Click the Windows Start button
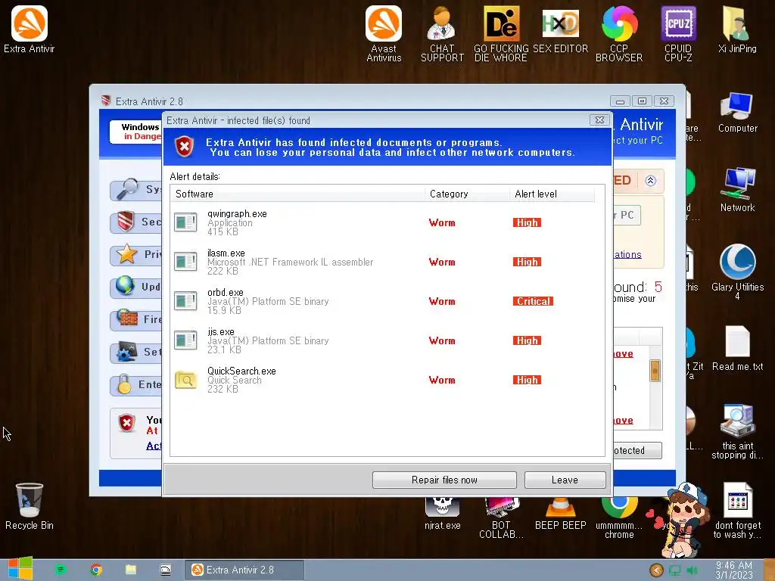The image size is (775, 581). click(x=20, y=569)
